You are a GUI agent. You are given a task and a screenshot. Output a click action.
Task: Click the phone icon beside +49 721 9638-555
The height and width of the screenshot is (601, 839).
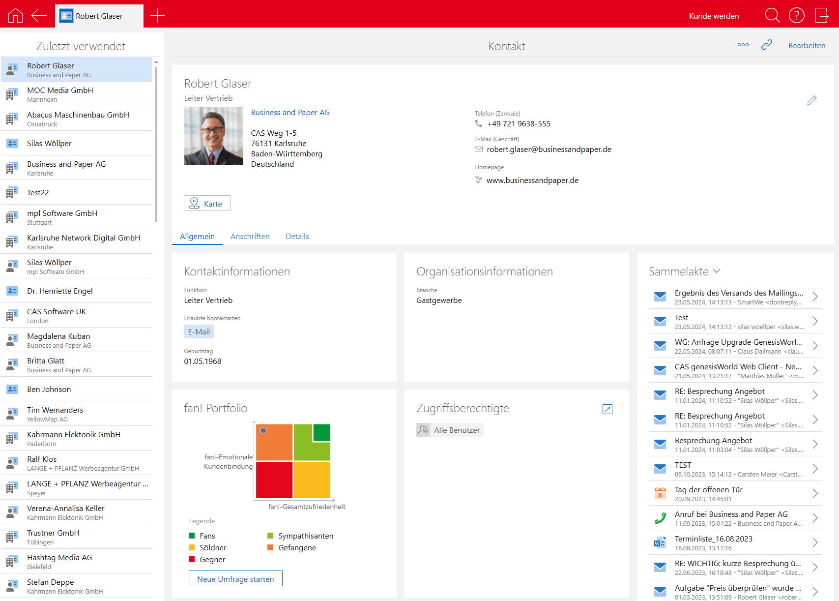(479, 123)
